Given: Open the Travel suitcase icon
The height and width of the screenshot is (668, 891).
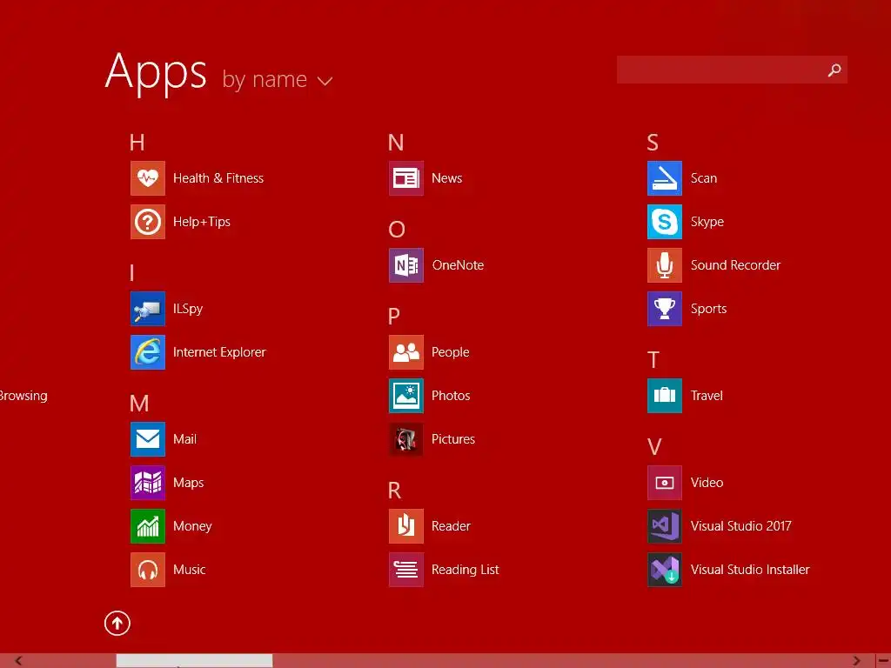Looking at the screenshot, I should [x=665, y=396].
